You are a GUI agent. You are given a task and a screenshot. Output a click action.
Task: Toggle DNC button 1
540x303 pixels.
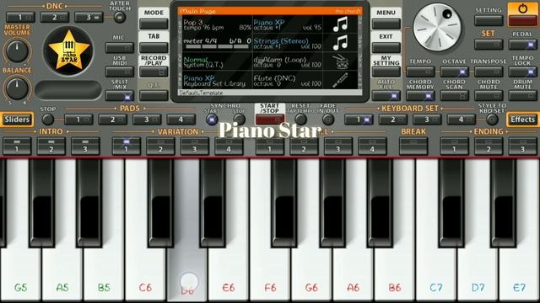click(20, 17)
